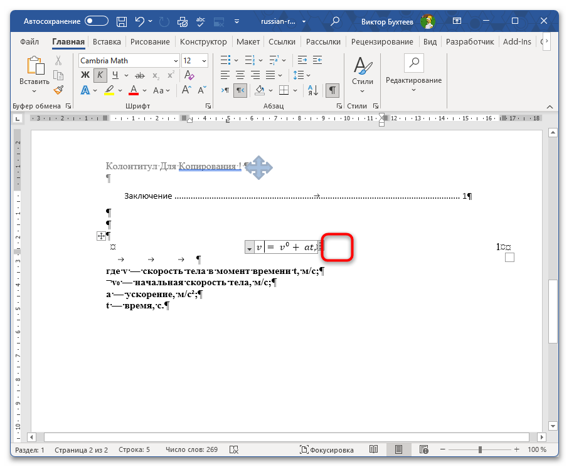The width and height of the screenshot is (569, 467).
Task: Undo the last action
Action: tap(140, 21)
